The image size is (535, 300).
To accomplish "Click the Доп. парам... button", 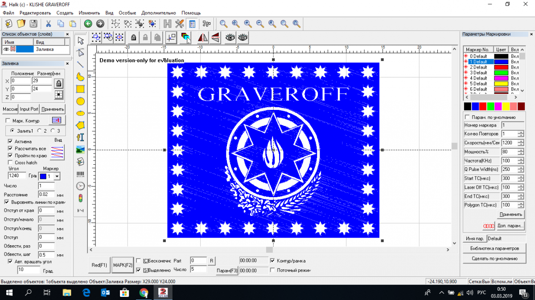I will click(x=510, y=226).
